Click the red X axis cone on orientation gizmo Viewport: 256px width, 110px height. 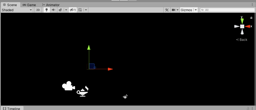pyautogui.click(x=248, y=26)
